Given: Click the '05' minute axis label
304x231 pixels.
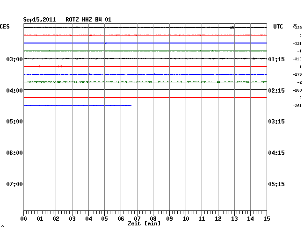Looking at the screenshot, I should [104, 219].
